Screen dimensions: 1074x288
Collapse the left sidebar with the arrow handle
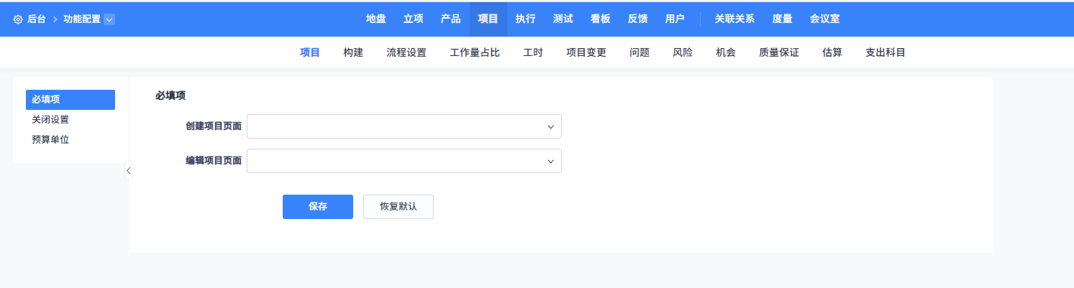(128, 170)
